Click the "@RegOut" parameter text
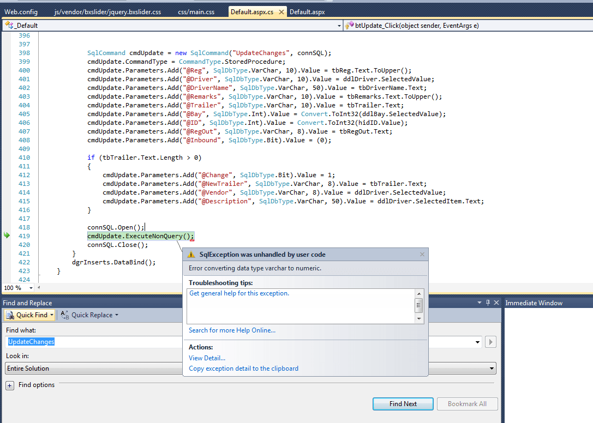Image resolution: width=593 pixels, height=423 pixels. [200, 131]
